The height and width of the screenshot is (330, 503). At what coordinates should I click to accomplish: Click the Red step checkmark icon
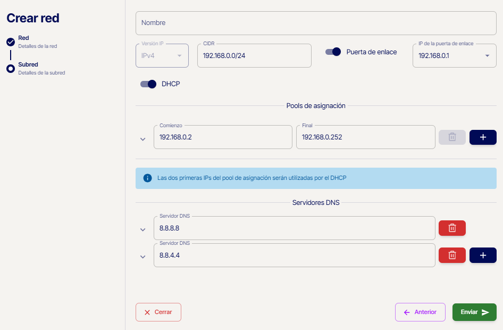click(x=11, y=42)
